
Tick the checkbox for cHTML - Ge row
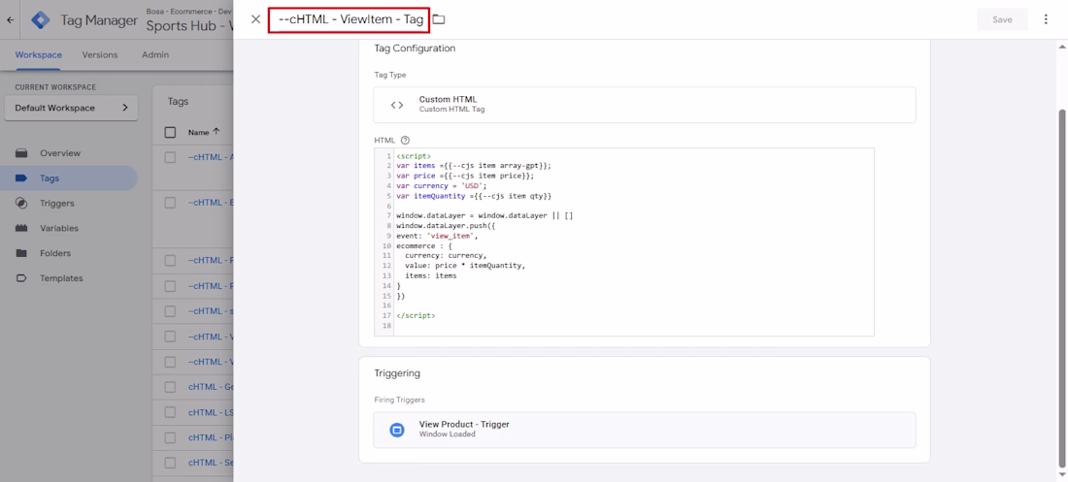tap(170, 387)
